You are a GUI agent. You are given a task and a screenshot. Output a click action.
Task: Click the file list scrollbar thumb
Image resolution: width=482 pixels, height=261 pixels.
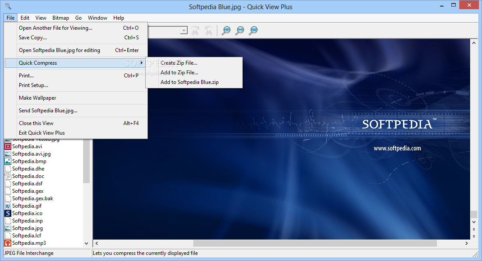click(86, 161)
